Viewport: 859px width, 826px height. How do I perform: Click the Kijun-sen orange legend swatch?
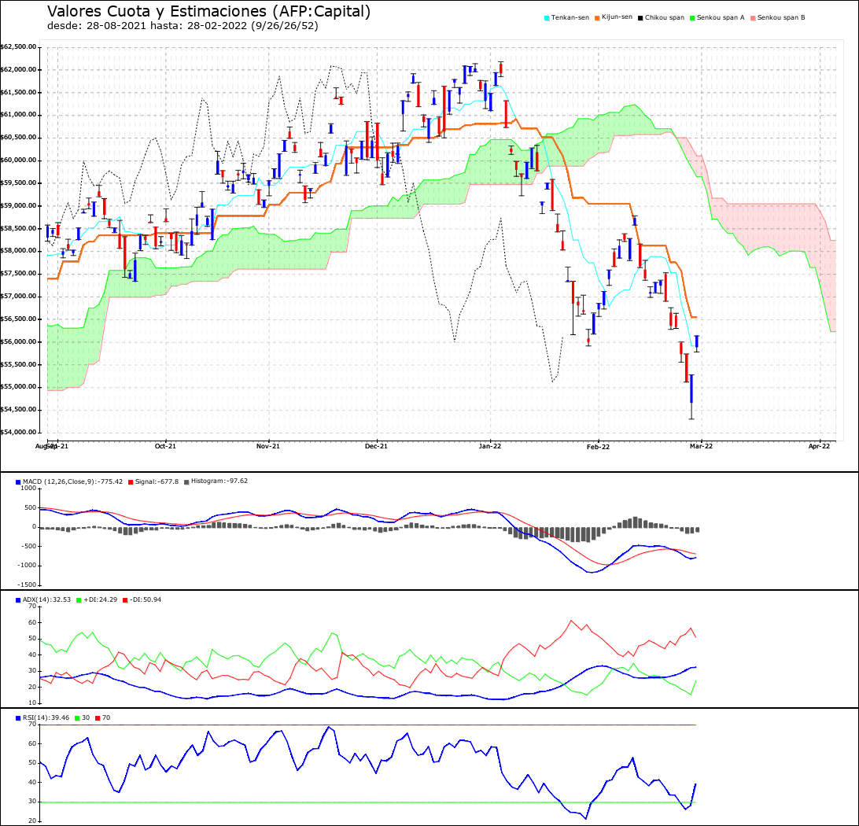click(x=597, y=18)
